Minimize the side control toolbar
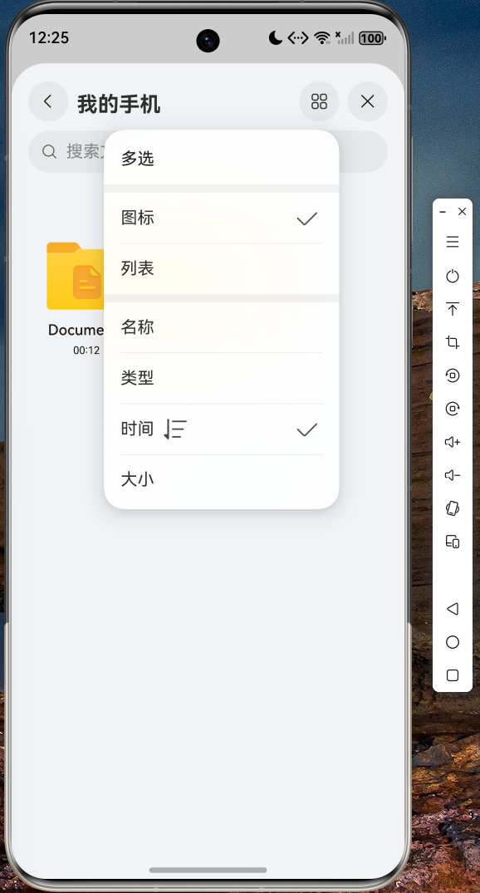 pos(443,211)
